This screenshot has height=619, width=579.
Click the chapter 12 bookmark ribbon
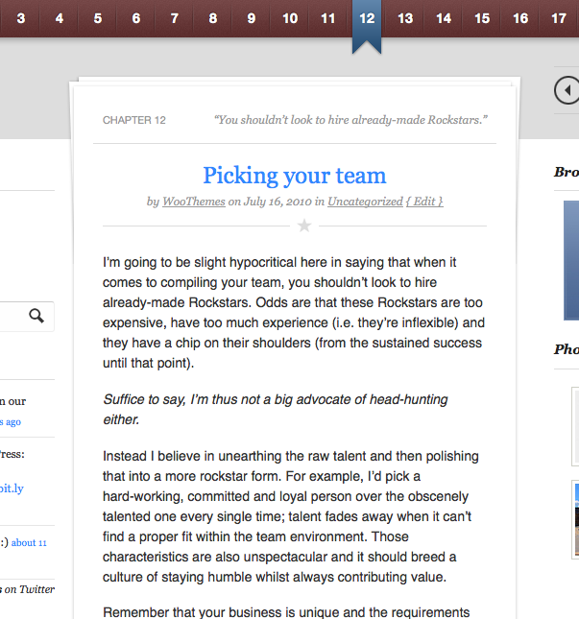tap(367, 24)
